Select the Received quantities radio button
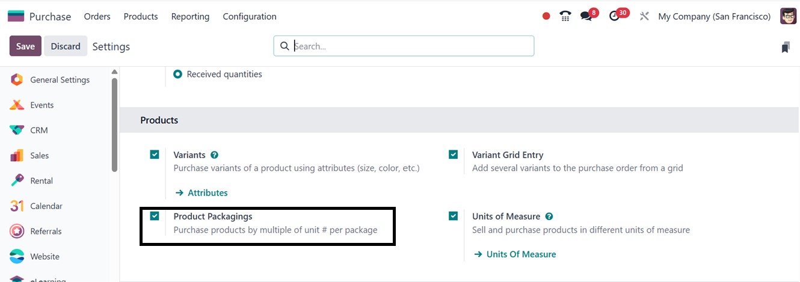Screen dimensions: 800x282 pyautogui.click(x=177, y=74)
